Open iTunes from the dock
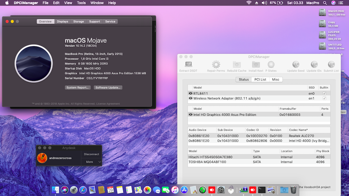349x196 pixels. pyautogui.click(x=175, y=190)
